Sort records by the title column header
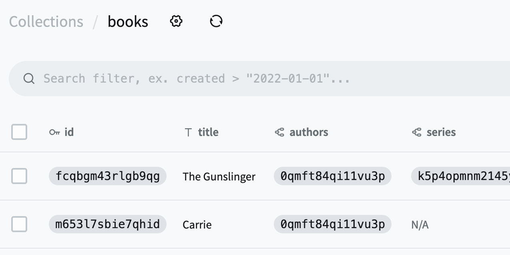Image resolution: width=510 pixels, height=255 pixels. 208,132
